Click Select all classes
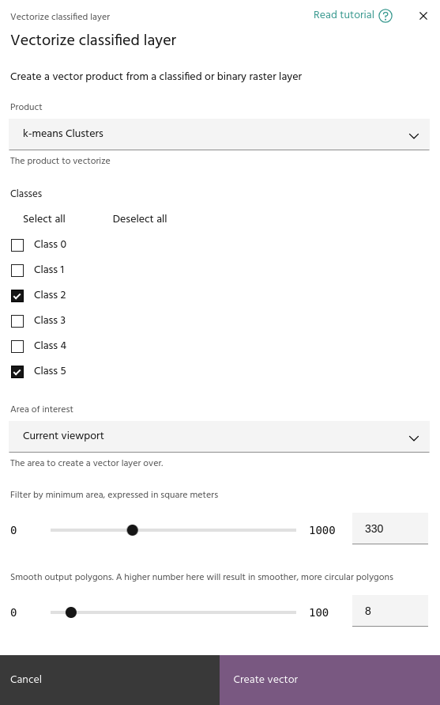 [44, 219]
